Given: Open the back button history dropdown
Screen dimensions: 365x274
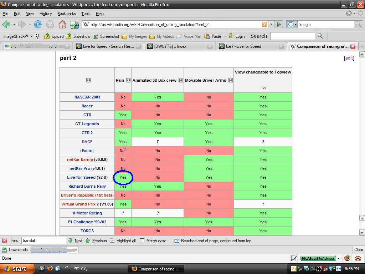Looking at the screenshot, I should click(14, 24).
